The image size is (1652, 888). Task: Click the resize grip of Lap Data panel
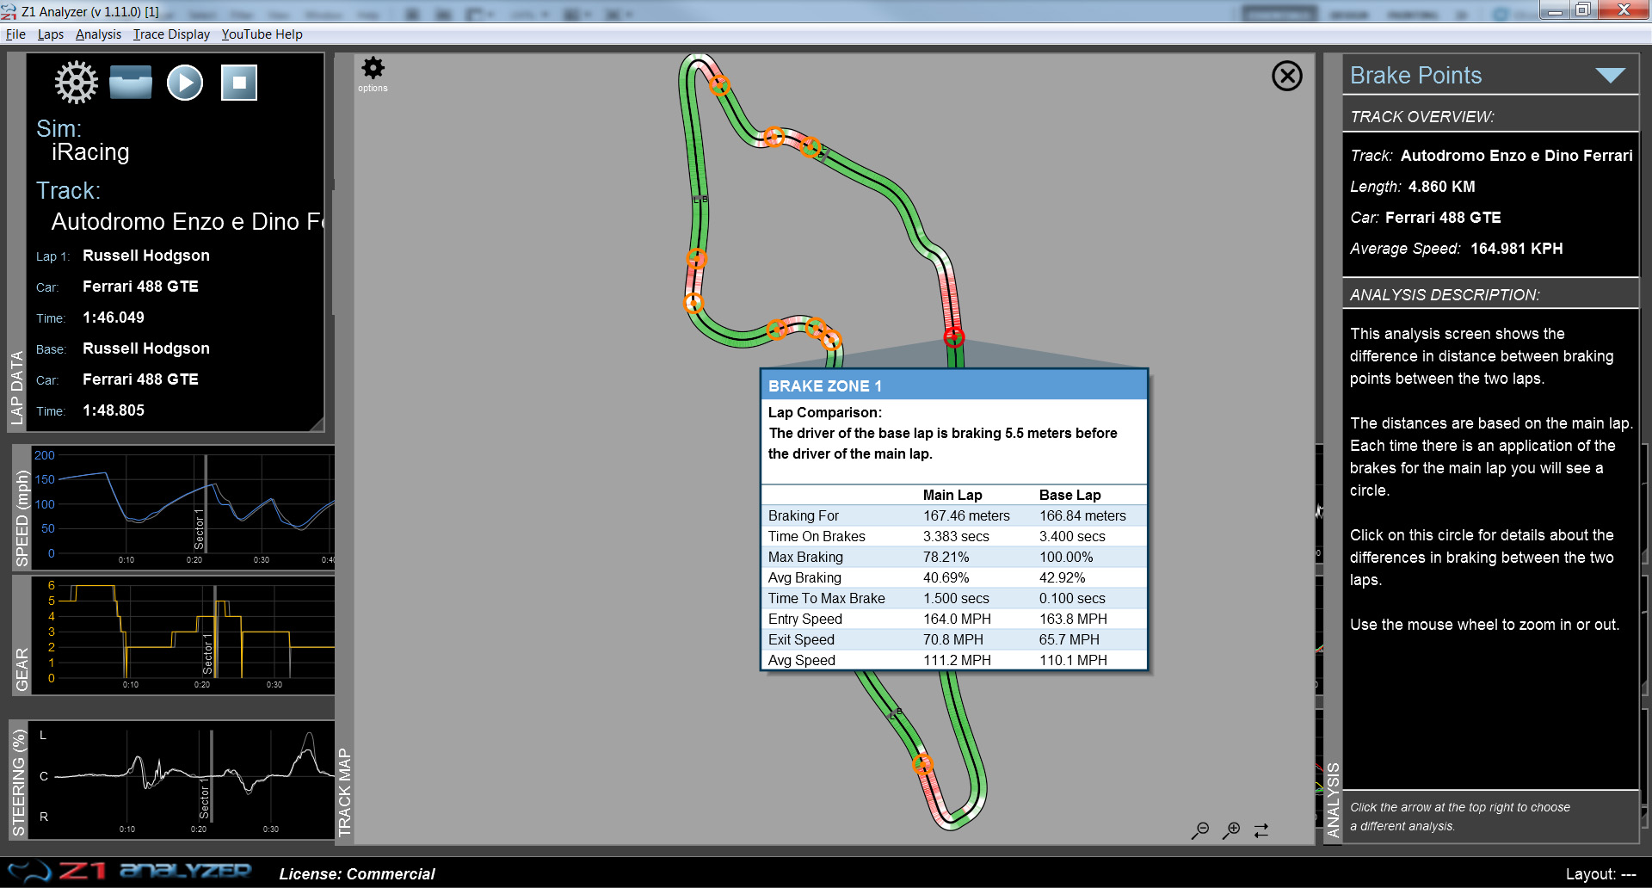coord(316,423)
